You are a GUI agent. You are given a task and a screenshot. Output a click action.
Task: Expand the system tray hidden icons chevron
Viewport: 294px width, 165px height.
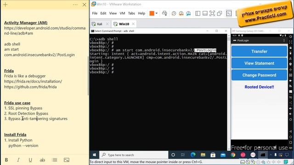[271, 155]
